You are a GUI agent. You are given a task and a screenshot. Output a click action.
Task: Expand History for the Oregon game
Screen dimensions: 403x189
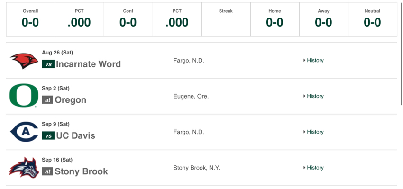[x=313, y=96]
